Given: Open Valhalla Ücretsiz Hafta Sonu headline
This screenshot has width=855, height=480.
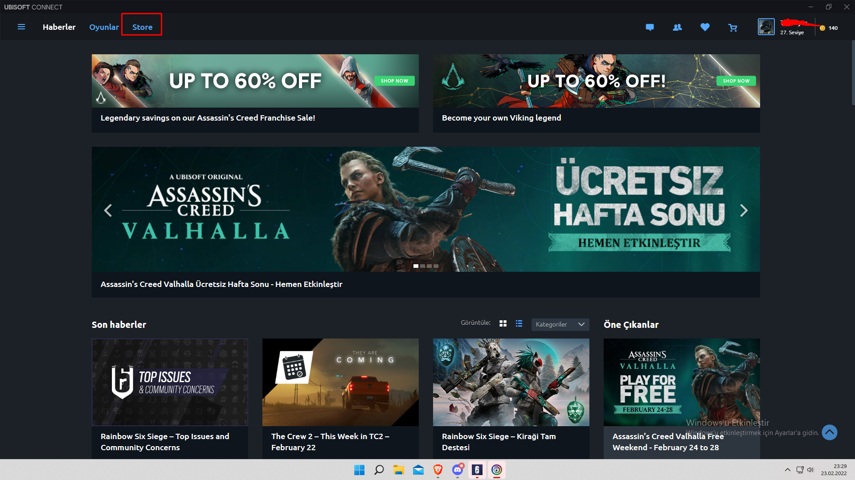Looking at the screenshot, I should [x=221, y=284].
